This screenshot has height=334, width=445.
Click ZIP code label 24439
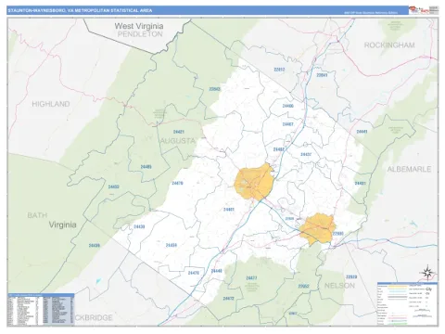(x=95, y=245)
